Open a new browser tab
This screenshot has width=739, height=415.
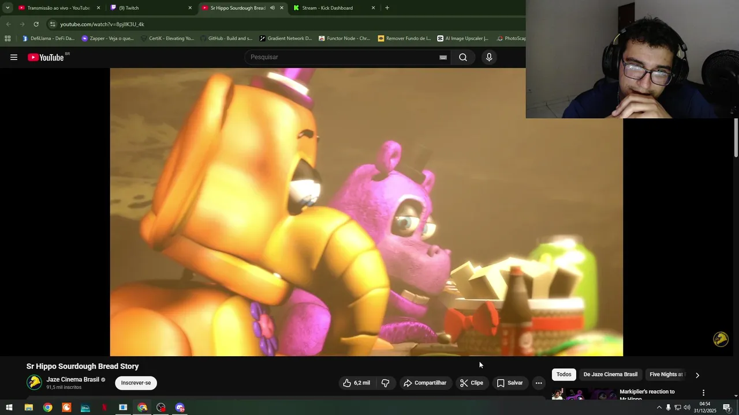pyautogui.click(x=387, y=8)
